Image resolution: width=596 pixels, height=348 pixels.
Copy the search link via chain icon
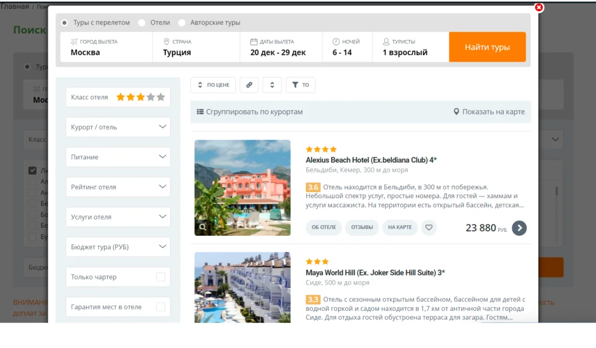(x=249, y=85)
